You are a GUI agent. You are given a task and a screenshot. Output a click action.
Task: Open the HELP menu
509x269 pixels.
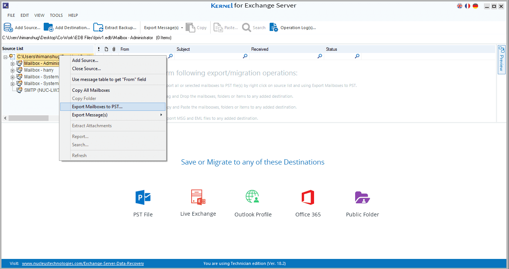[73, 15]
